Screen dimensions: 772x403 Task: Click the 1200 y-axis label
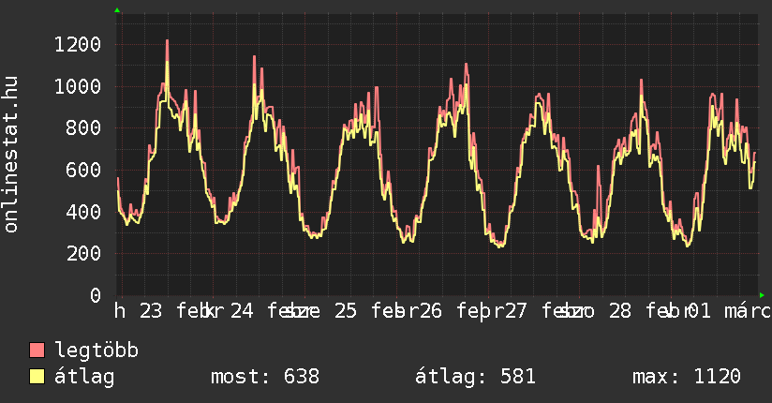pyautogui.click(x=77, y=45)
